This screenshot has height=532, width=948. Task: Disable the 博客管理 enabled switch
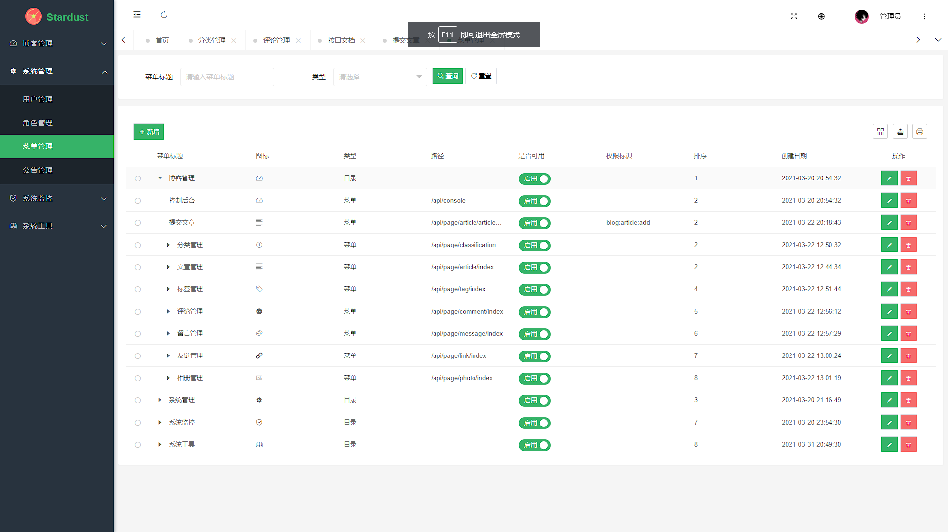click(534, 178)
